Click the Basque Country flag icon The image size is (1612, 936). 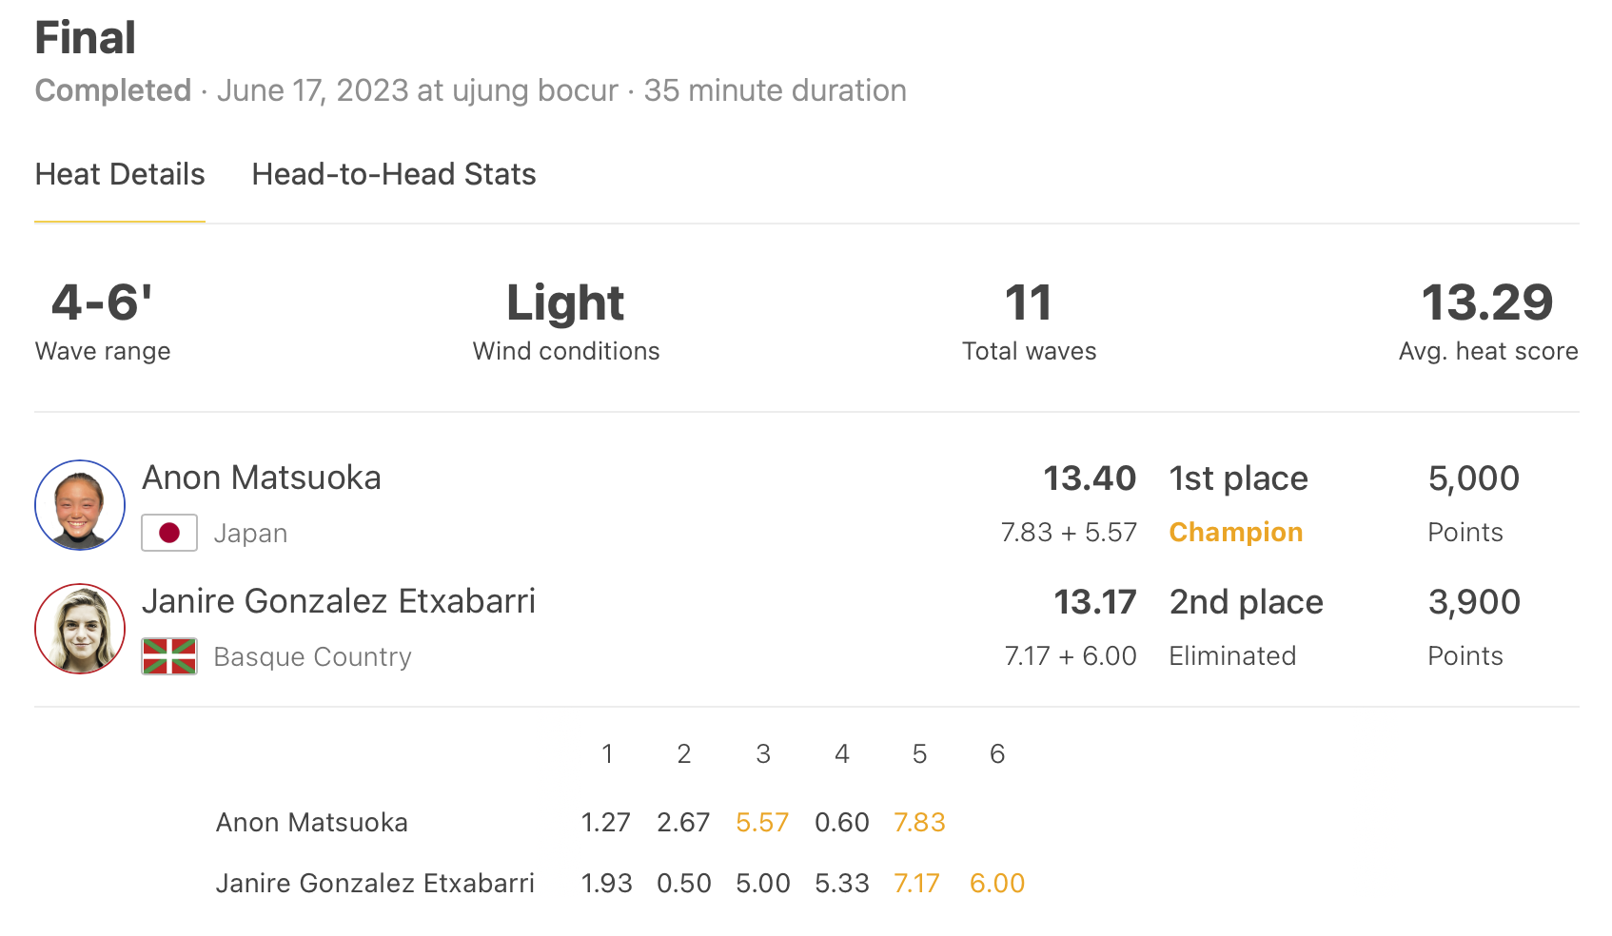pos(169,656)
